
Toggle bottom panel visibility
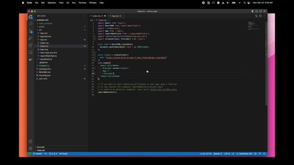coord(257,11)
